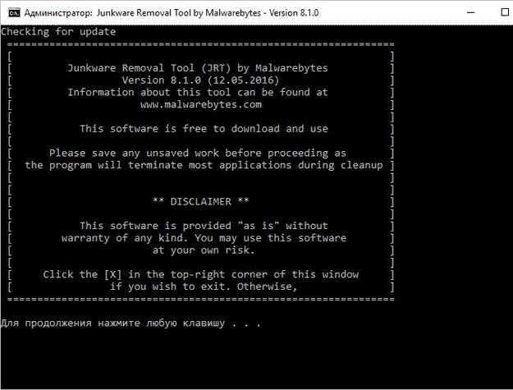
Task: Click the 'Checking for update' line
Action: point(58,32)
